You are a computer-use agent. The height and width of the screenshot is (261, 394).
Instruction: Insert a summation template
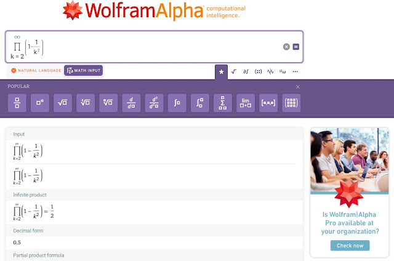pos(223,103)
